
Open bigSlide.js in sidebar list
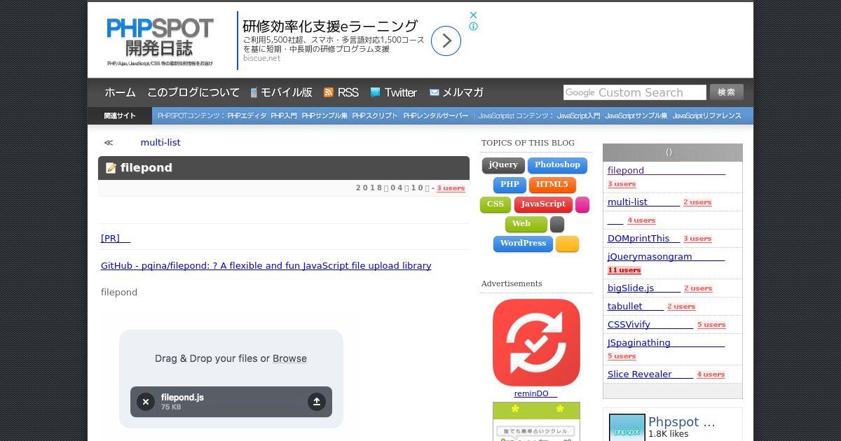click(643, 288)
